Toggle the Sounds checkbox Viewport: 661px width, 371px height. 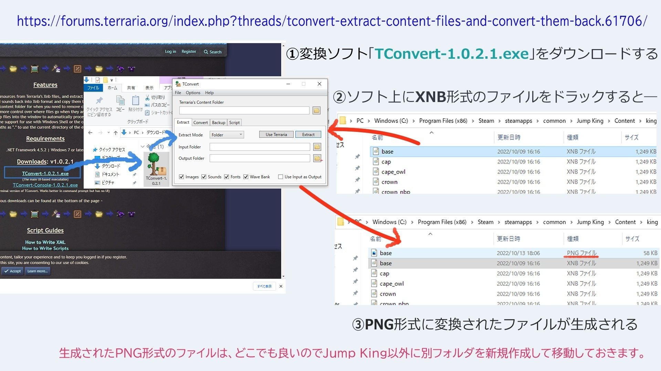[204, 177]
